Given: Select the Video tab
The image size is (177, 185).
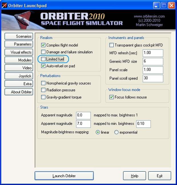Looking at the screenshot, I should (19, 68).
